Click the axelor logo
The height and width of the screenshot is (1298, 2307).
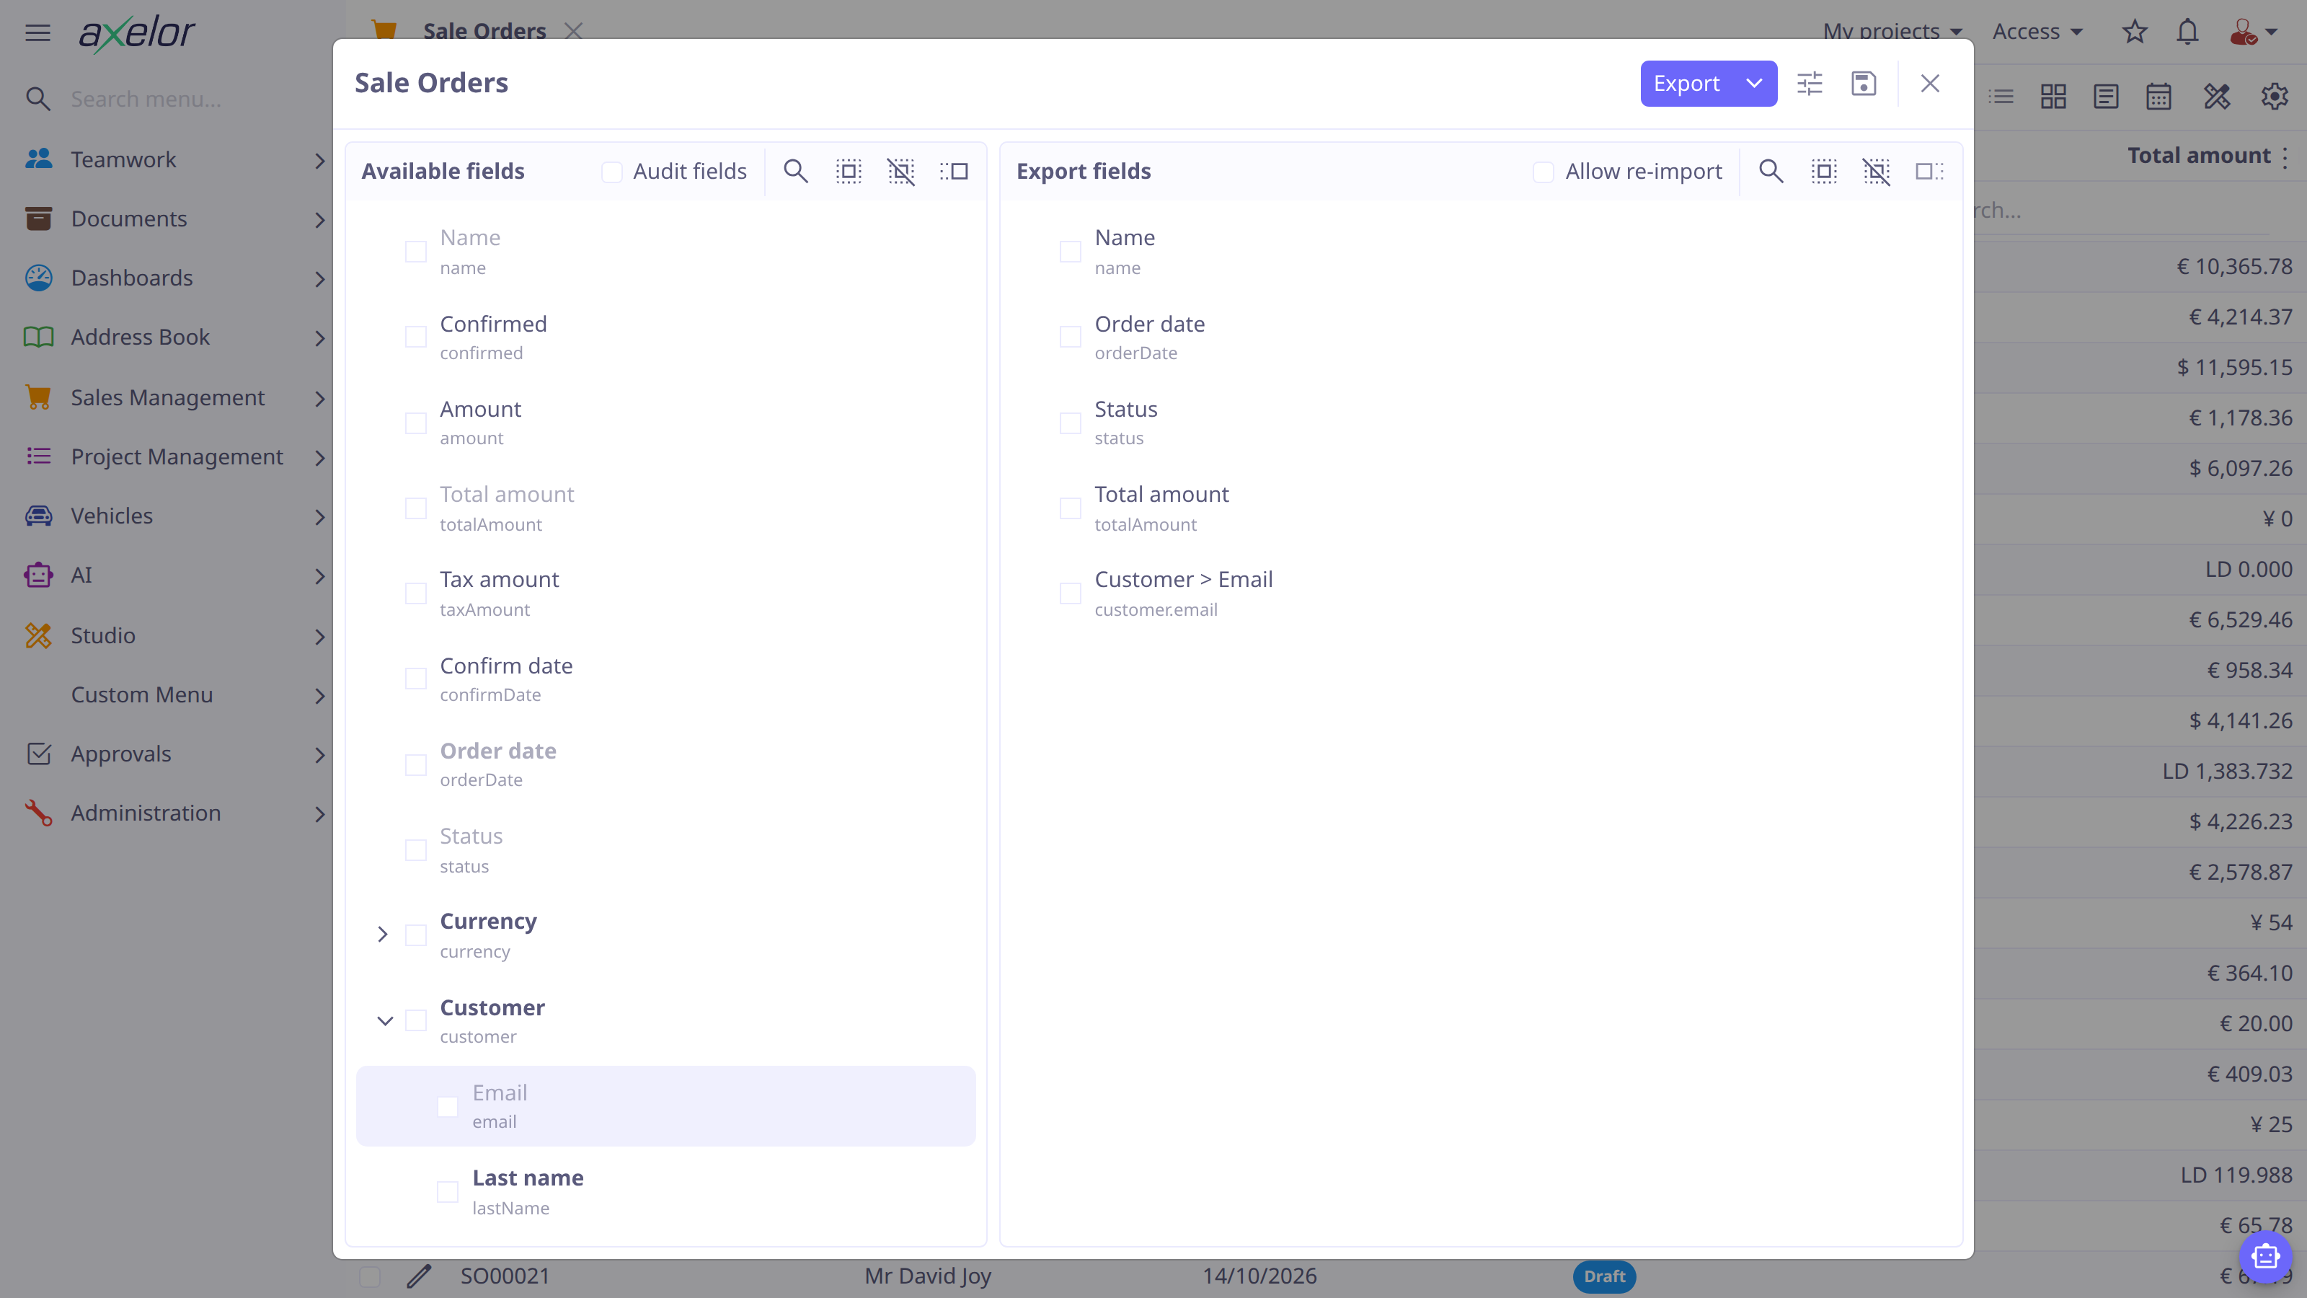coord(137,33)
